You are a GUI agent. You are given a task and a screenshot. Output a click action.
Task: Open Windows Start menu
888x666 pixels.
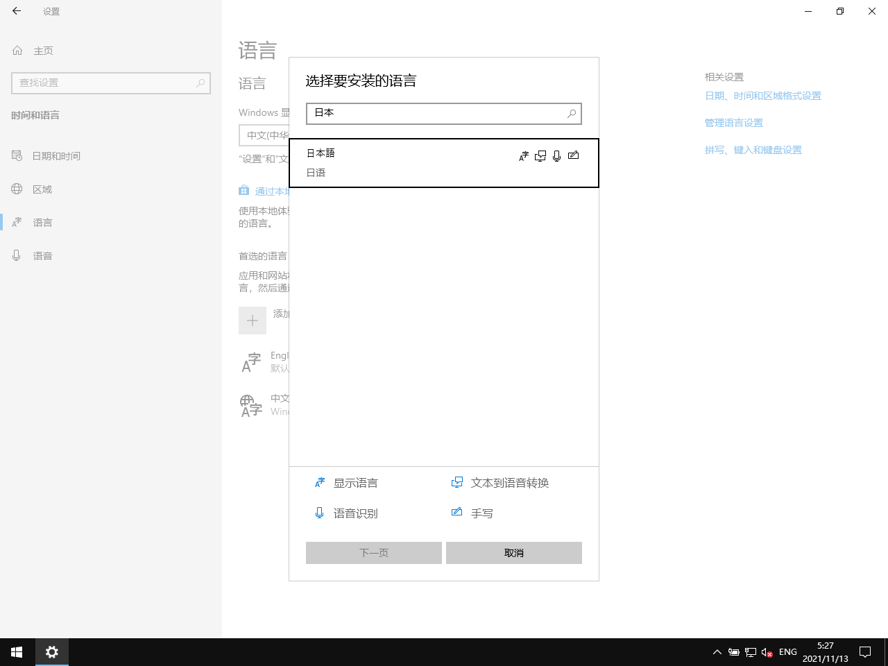pos(17,652)
